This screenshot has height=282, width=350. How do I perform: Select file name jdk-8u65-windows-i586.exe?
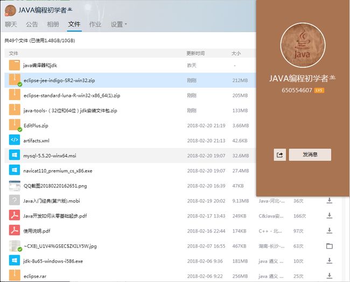[53, 261]
